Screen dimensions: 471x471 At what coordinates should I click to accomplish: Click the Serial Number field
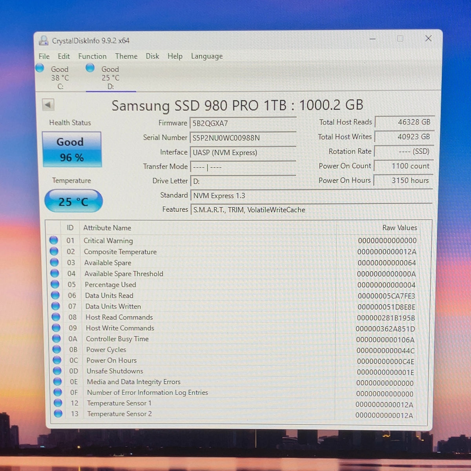tap(243, 138)
